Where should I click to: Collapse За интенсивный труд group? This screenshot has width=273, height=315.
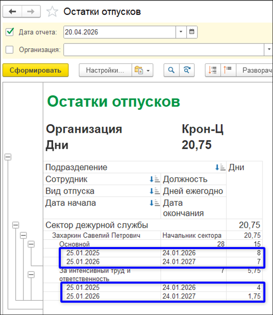(31, 274)
